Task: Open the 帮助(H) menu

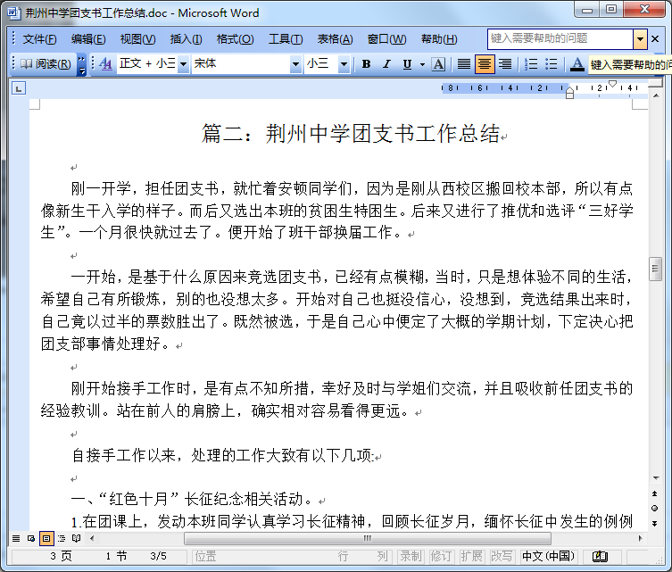Action: pos(439,39)
